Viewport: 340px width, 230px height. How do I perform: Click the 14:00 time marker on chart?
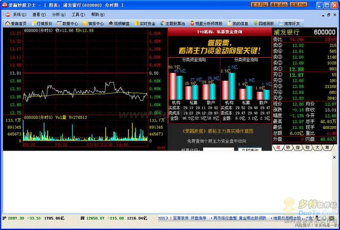tap(122, 144)
